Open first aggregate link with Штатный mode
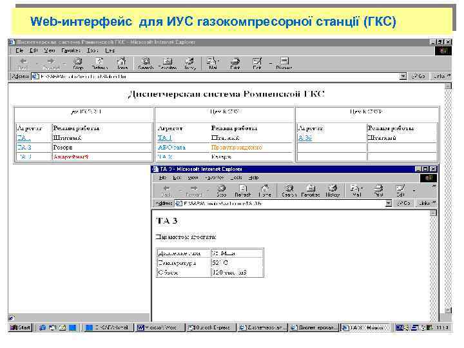The height and width of the screenshot is (348, 464). click(24, 138)
